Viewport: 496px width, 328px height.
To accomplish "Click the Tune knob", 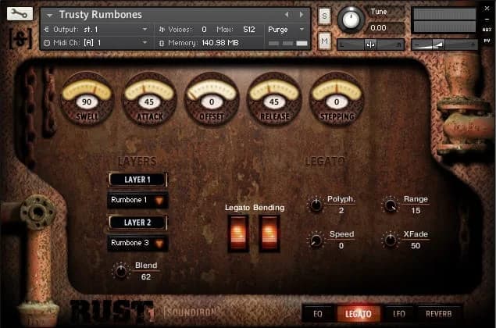I will [x=351, y=19].
